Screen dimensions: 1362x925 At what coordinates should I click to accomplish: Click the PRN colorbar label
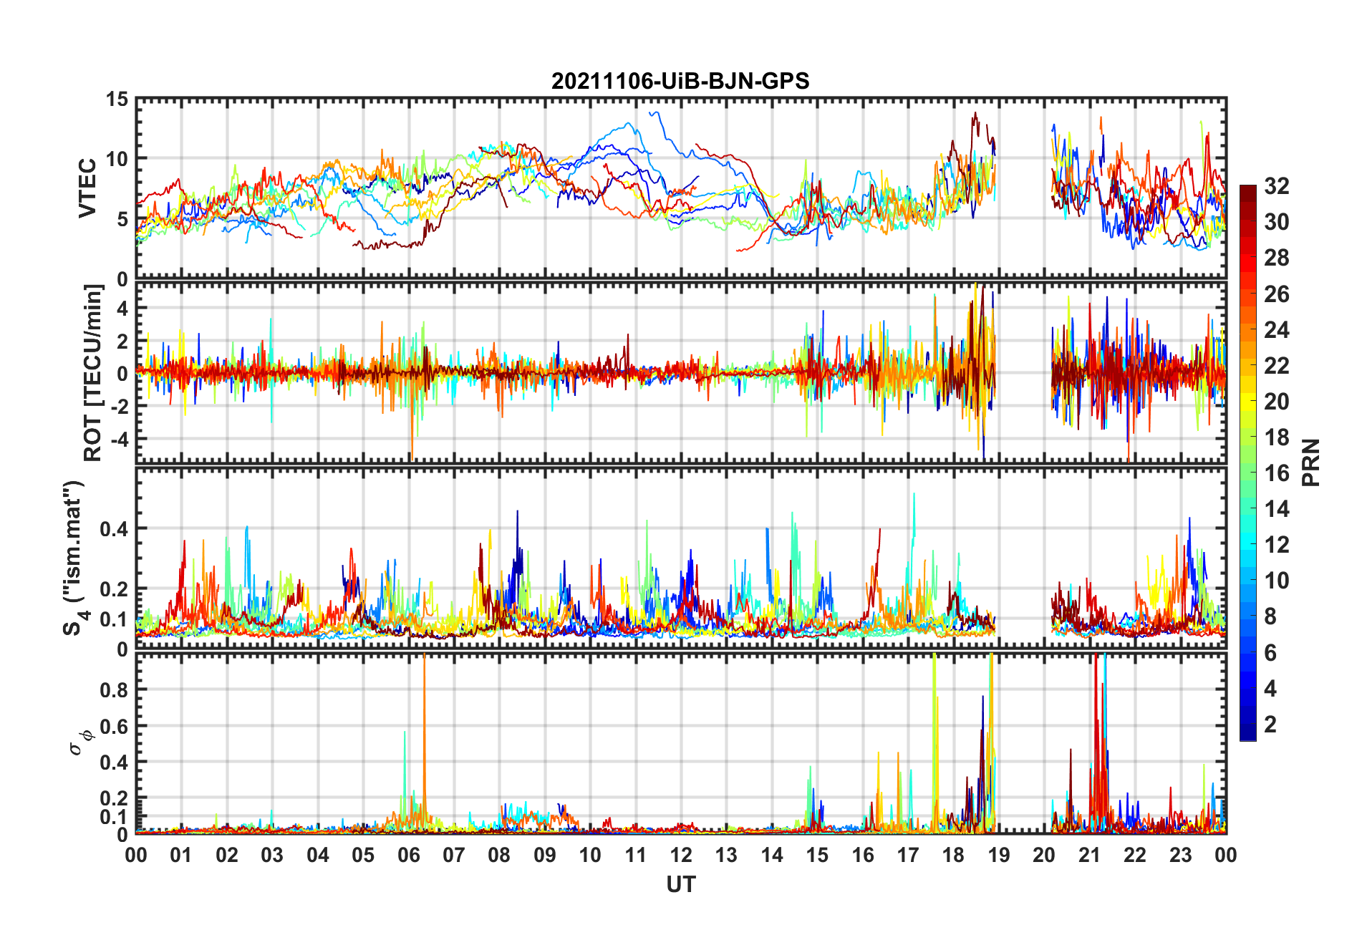click(1310, 463)
